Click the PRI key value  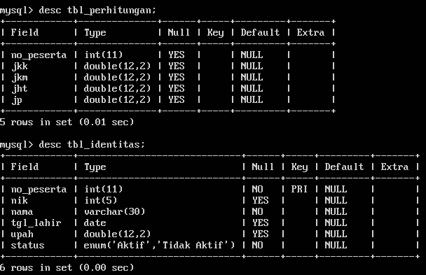299,189
